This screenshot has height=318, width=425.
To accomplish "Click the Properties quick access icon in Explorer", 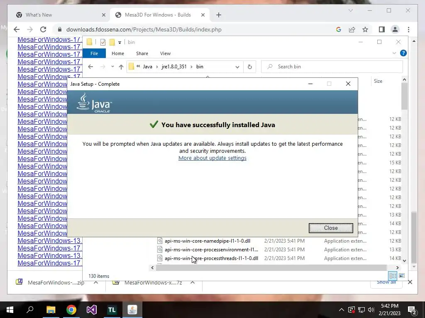I will pyautogui.click(x=103, y=42).
